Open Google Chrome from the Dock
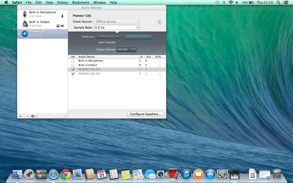Image resolution: width=293 pixels, height=183 pixels. click(x=66, y=174)
